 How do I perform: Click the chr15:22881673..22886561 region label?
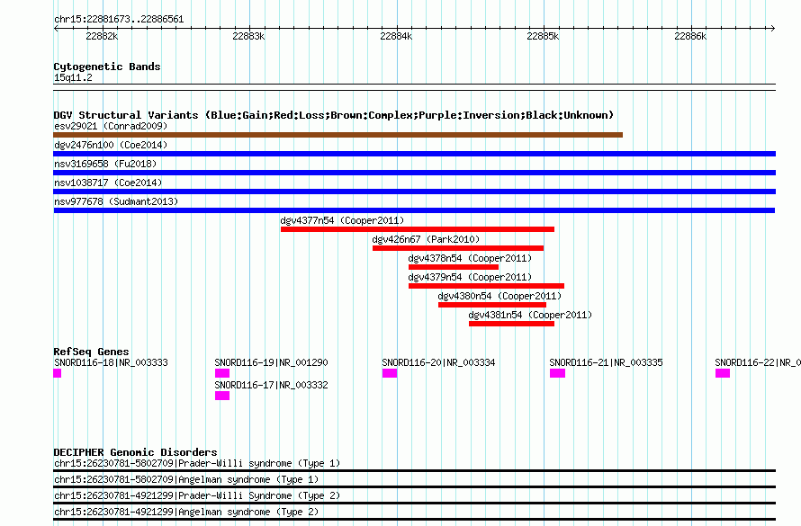pos(119,20)
